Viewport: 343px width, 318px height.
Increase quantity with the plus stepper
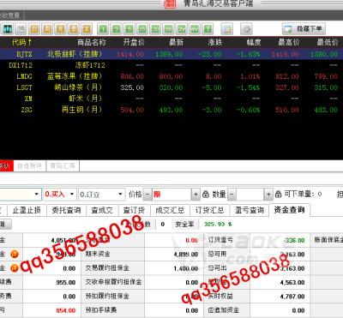click(268, 195)
